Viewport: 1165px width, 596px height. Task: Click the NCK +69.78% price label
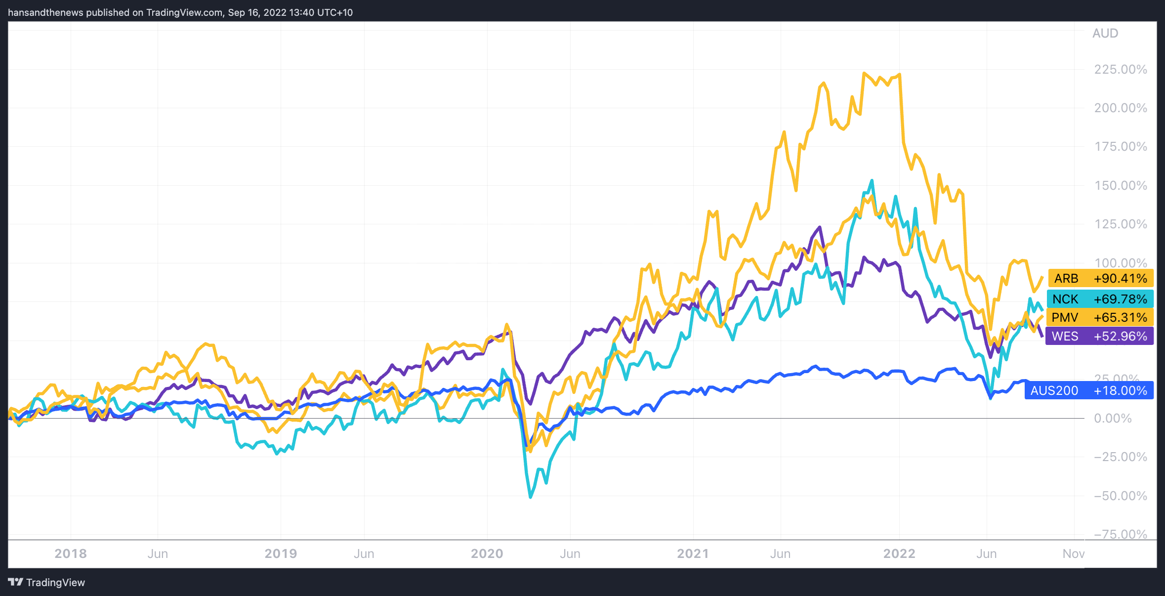coord(1100,299)
